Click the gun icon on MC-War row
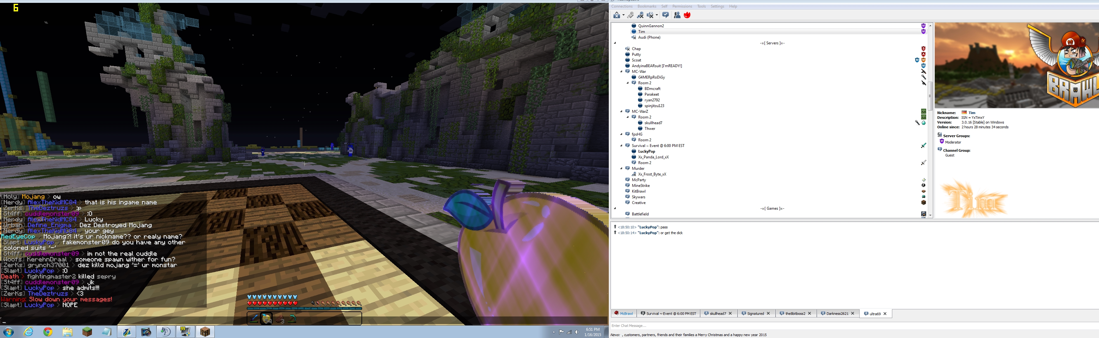This screenshot has height=338, width=1099. (923, 72)
